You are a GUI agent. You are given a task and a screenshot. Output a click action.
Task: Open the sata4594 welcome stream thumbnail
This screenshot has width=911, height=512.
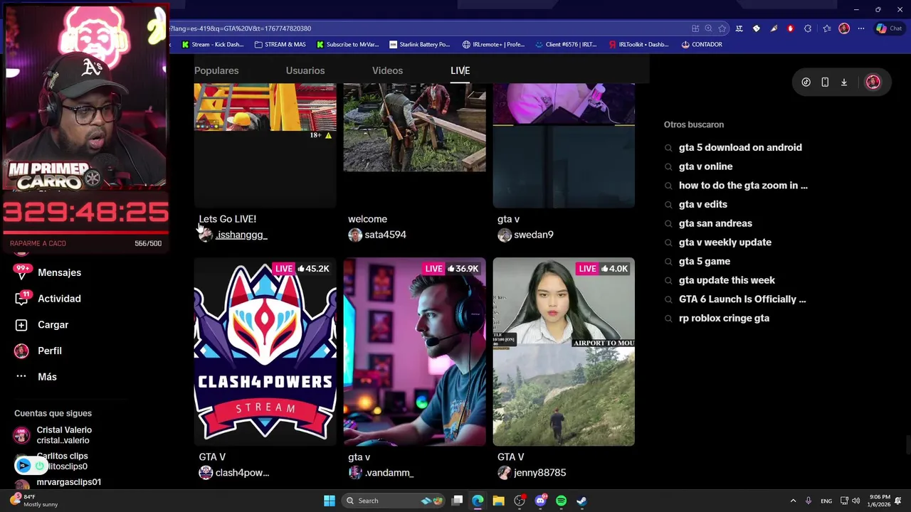tap(415, 145)
